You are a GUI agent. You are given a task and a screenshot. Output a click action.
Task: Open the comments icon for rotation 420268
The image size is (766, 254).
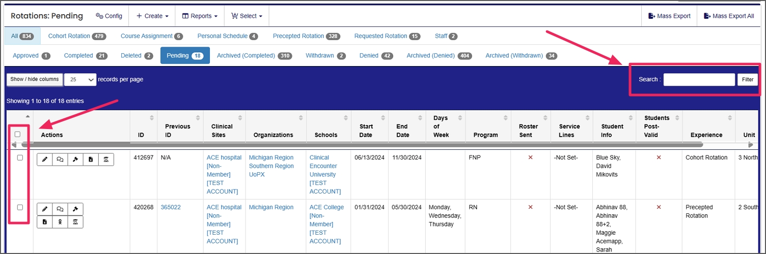60,209
